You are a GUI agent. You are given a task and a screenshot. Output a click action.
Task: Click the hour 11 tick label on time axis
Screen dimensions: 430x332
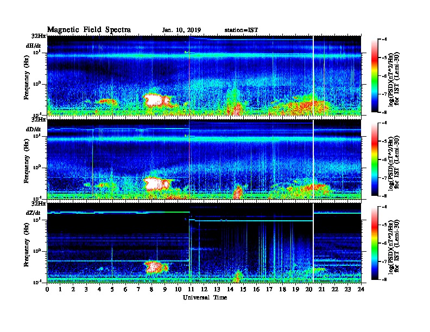pyautogui.click(x=191, y=289)
